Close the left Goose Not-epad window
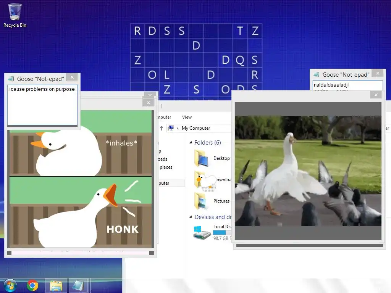This screenshot has height=293, width=391. point(72,77)
